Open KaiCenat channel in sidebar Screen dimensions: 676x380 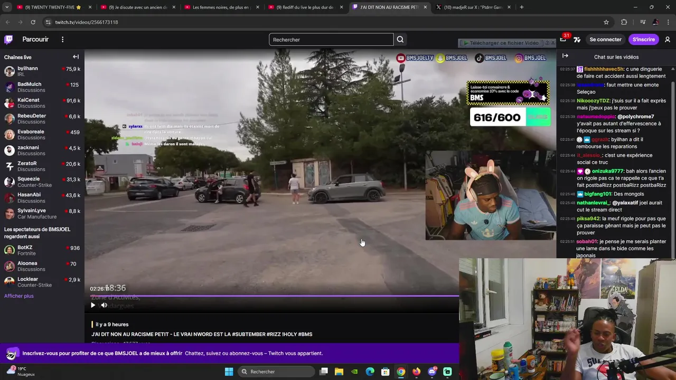42,103
